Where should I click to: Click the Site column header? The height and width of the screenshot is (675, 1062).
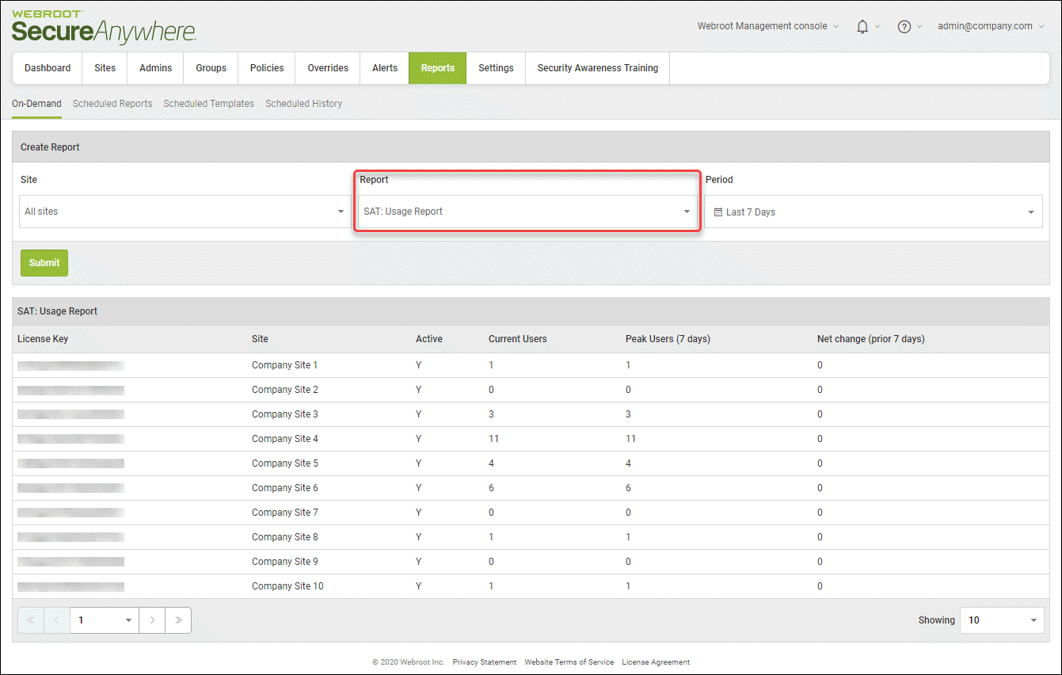(x=260, y=339)
